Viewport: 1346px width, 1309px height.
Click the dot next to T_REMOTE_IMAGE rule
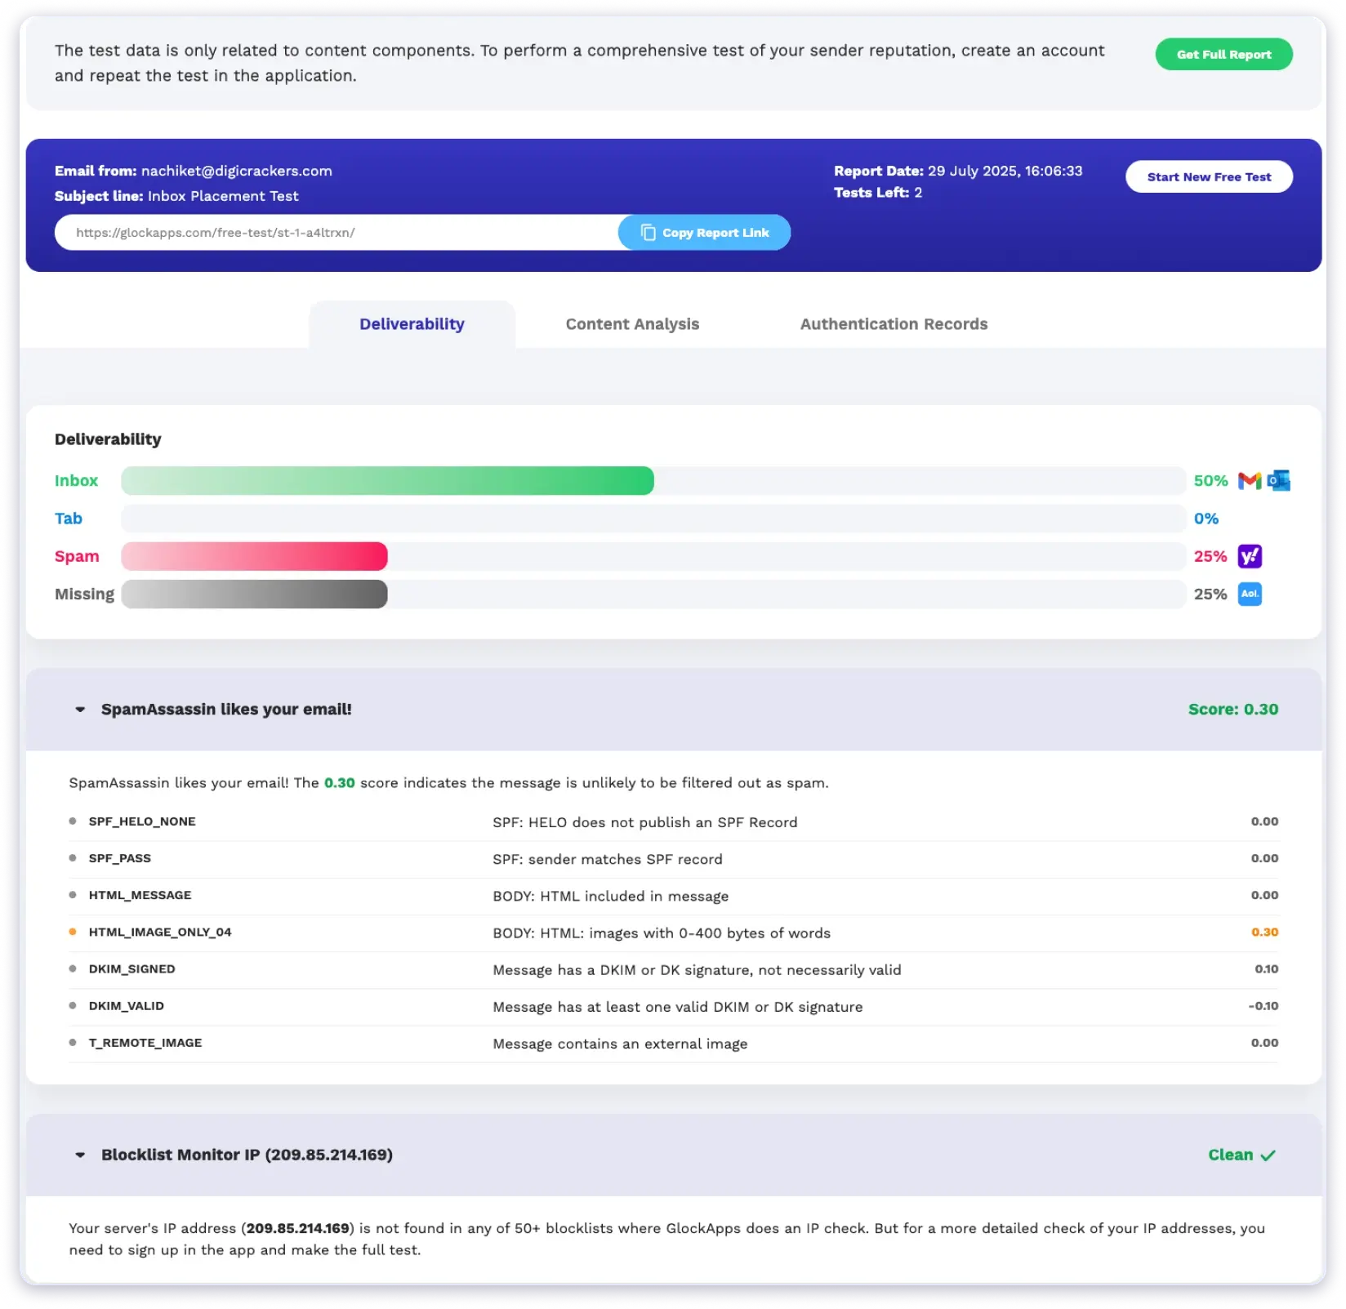point(72,1041)
